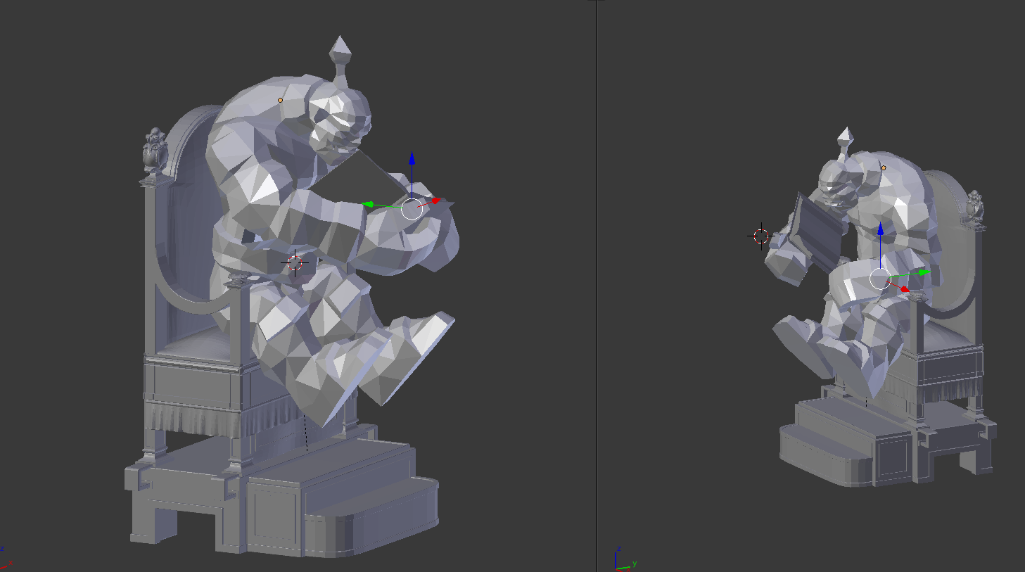Image resolution: width=1025 pixels, height=572 pixels.
Task: Click the orange origin dot on left figure's head
Action: pos(280,101)
